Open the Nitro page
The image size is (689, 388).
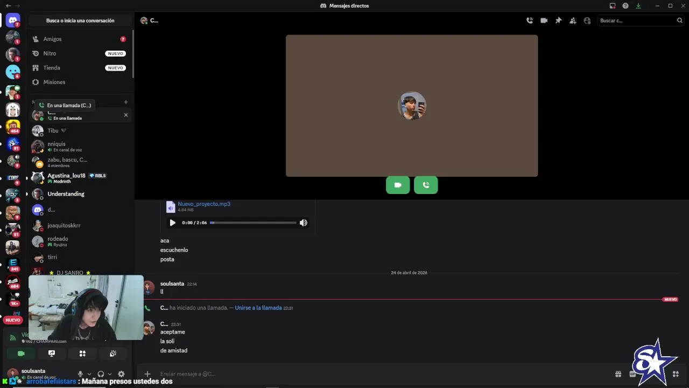[x=80, y=53]
